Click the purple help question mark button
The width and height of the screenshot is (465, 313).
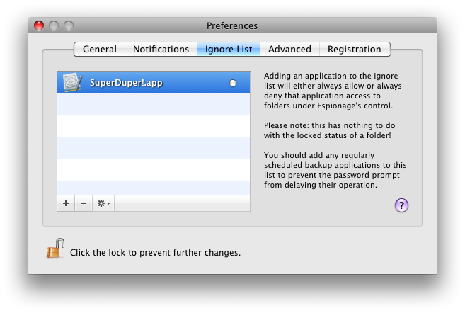401,205
